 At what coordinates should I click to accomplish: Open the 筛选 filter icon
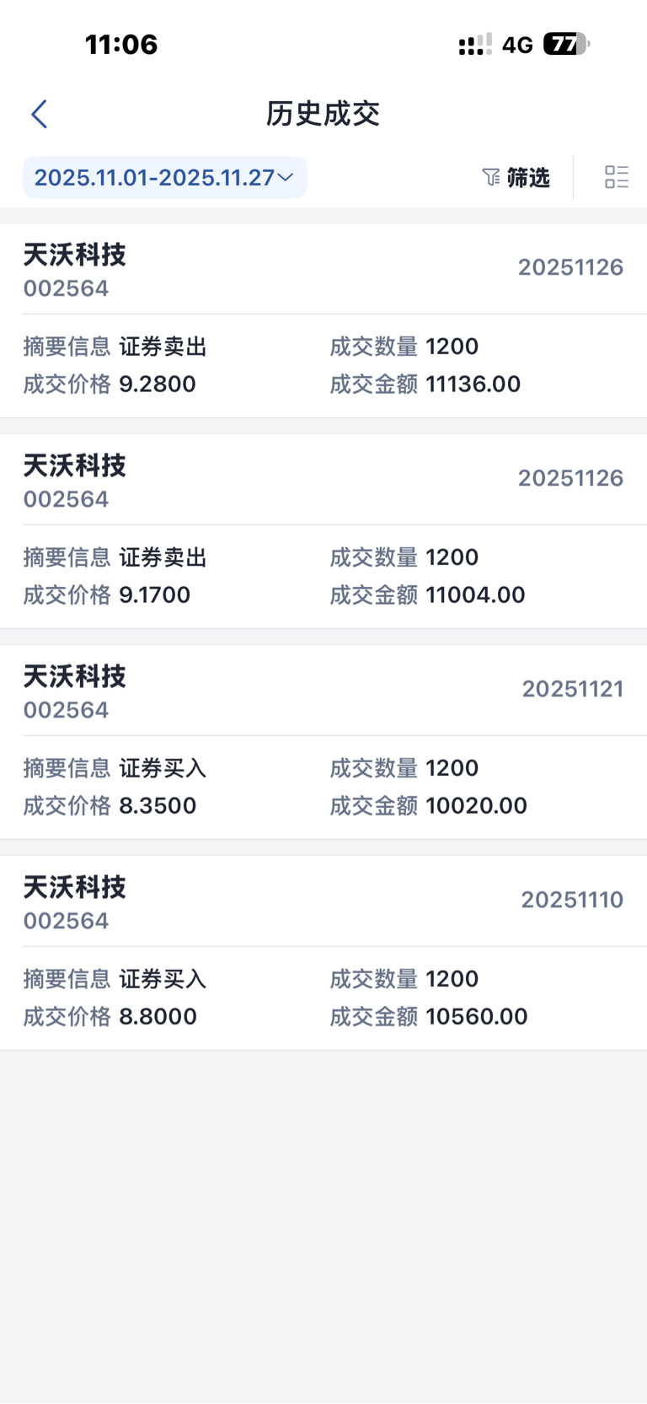coord(491,177)
